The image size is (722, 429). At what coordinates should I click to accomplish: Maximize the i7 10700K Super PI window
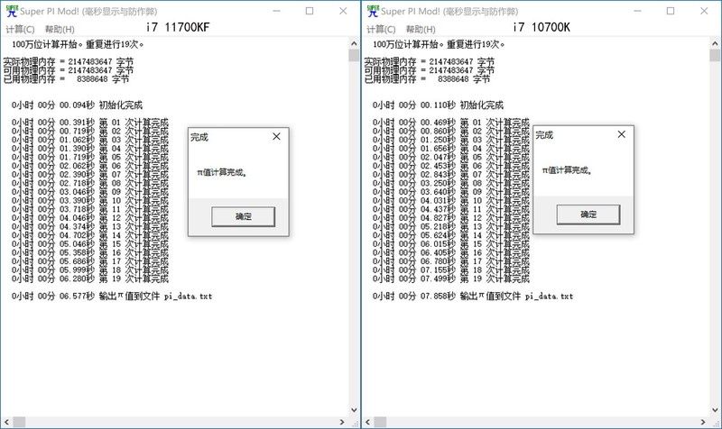[x=671, y=11]
